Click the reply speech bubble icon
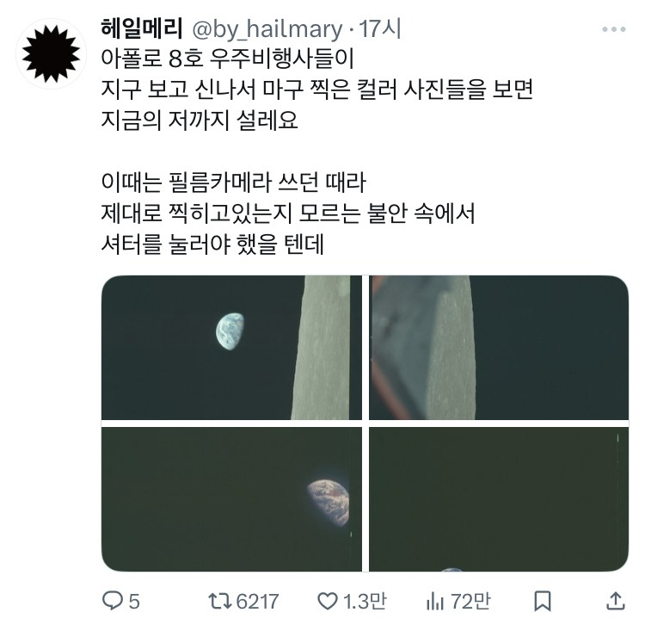This screenshot has width=645, height=631. pos(112,601)
